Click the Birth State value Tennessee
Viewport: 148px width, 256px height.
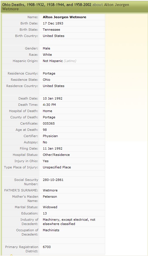point(51,30)
